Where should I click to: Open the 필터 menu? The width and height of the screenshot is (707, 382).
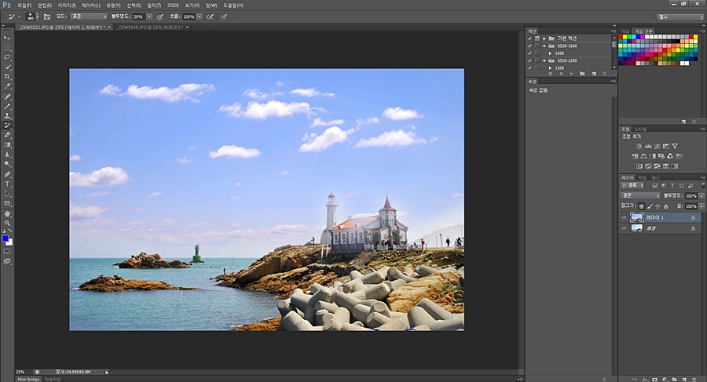pyautogui.click(x=153, y=5)
